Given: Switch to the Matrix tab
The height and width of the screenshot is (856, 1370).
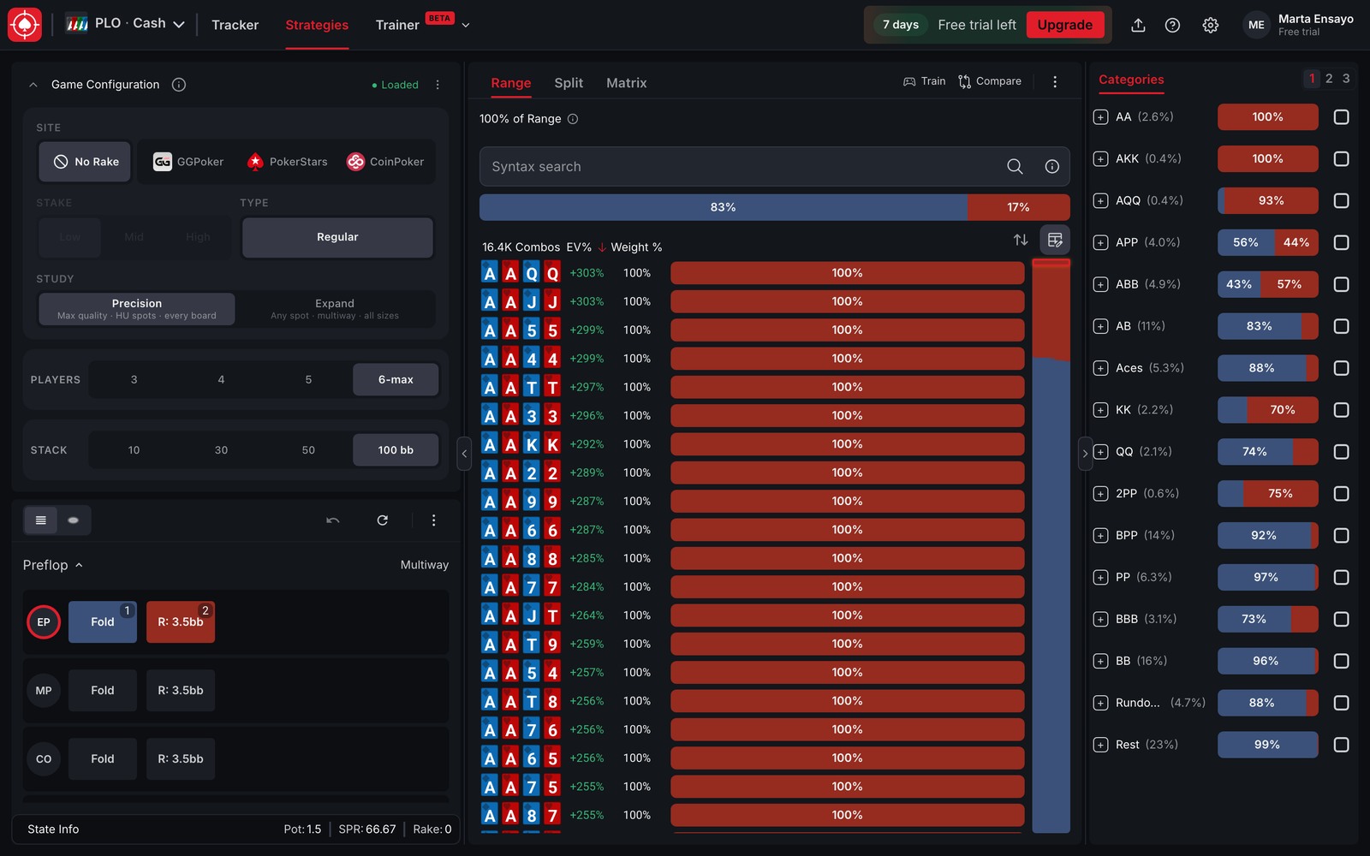Looking at the screenshot, I should click(627, 83).
